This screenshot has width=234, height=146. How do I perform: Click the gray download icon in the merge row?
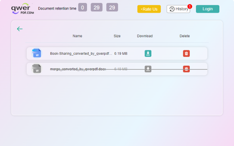148,69
